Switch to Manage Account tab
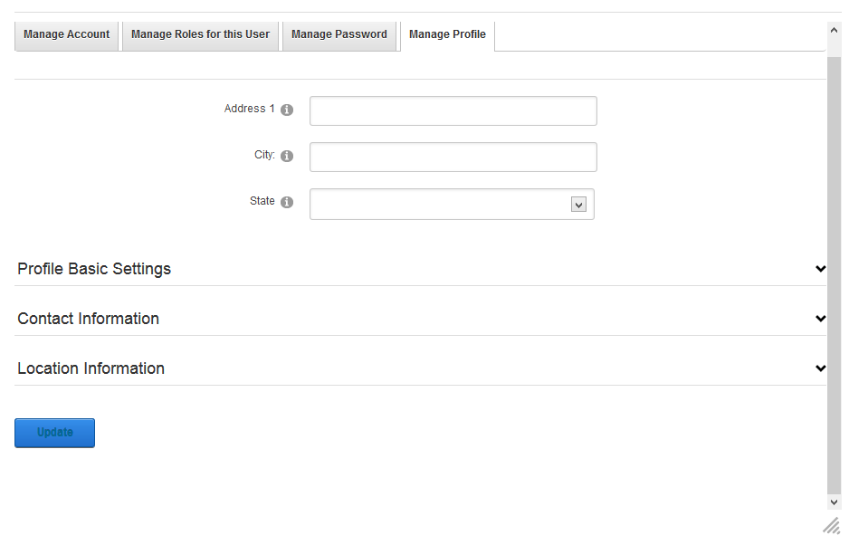849x545 pixels. tap(67, 35)
